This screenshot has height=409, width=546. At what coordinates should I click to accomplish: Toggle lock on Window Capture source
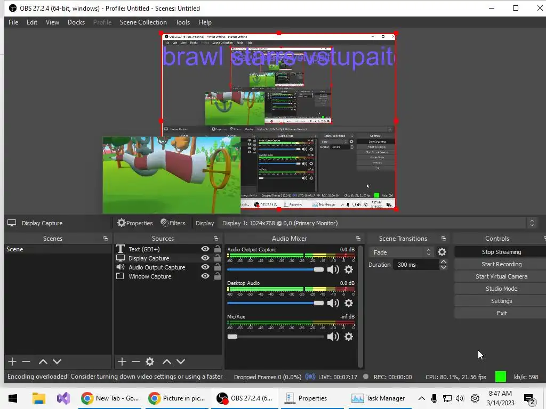[x=218, y=276]
